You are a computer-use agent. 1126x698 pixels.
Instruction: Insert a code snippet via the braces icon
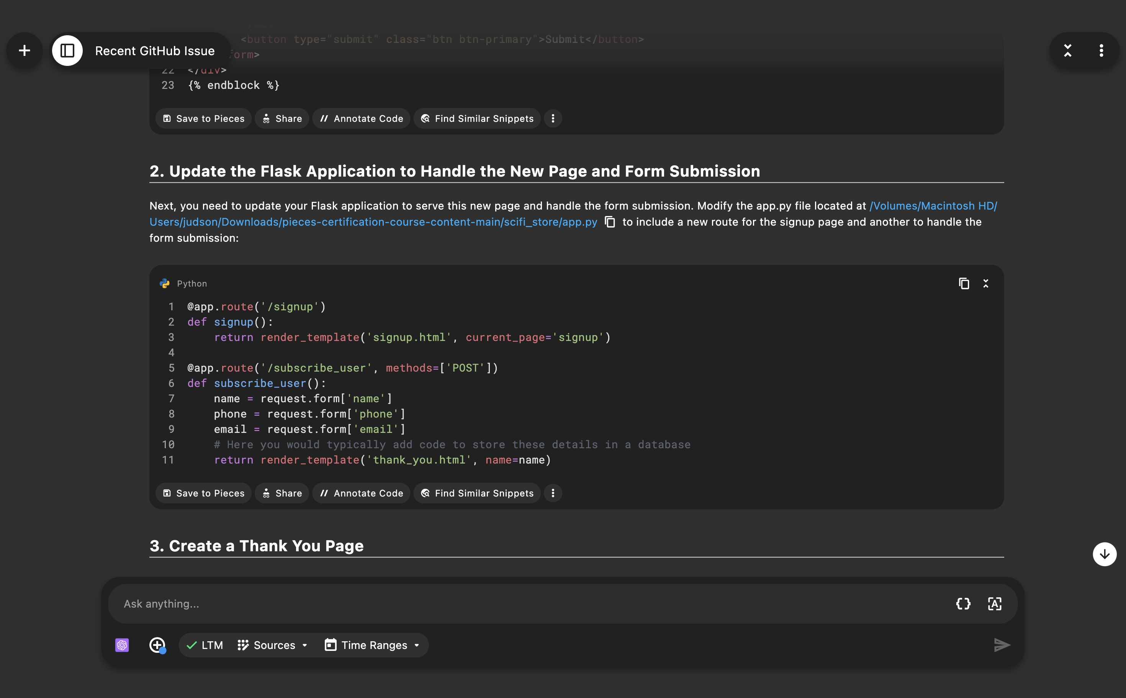tap(963, 604)
